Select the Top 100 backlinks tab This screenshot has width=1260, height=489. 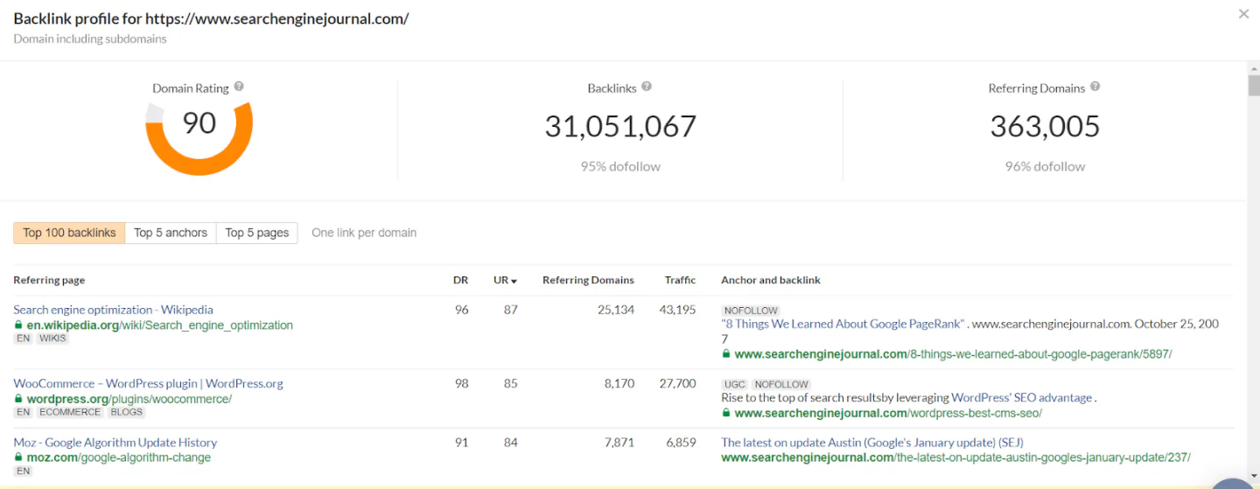click(69, 233)
